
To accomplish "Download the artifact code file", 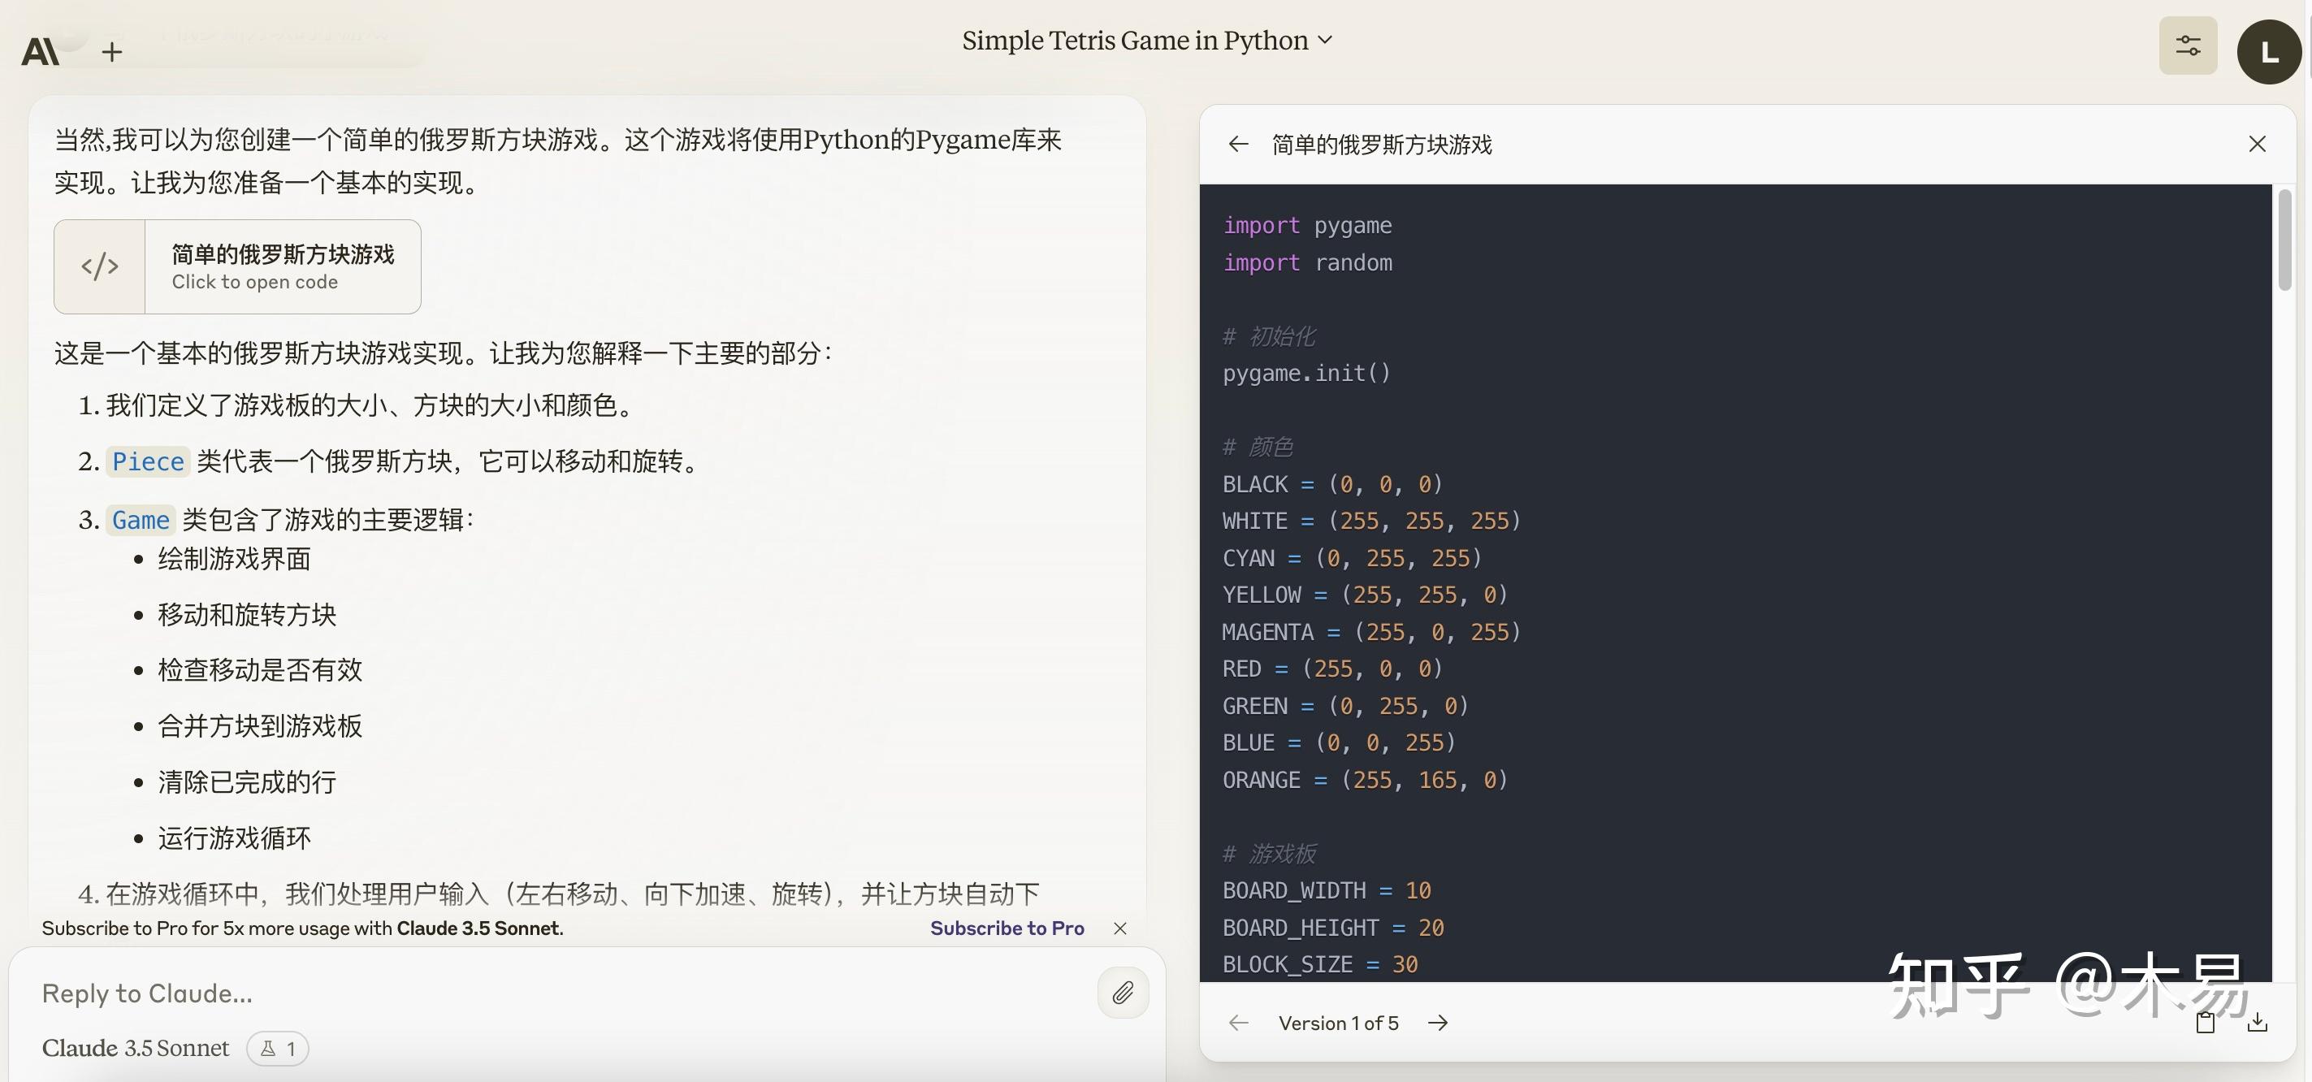I will click(x=2258, y=1023).
